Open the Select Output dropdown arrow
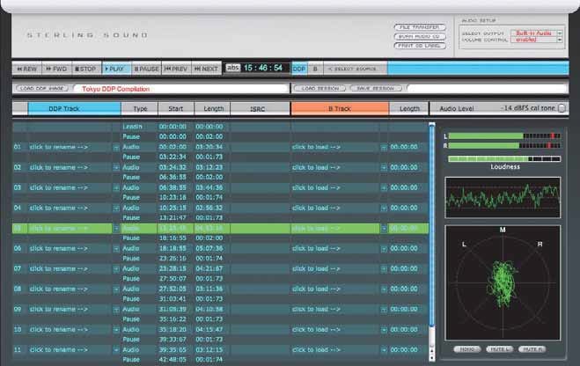 coord(560,33)
